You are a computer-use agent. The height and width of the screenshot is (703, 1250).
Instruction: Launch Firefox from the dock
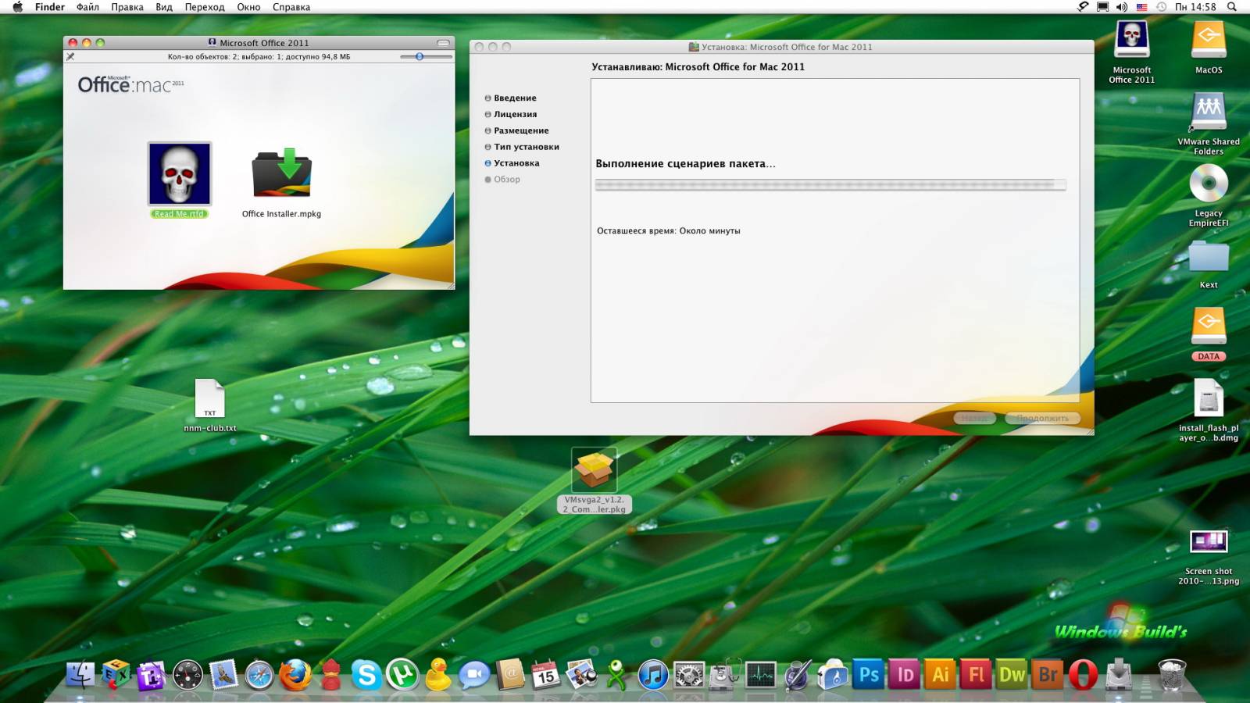click(295, 675)
